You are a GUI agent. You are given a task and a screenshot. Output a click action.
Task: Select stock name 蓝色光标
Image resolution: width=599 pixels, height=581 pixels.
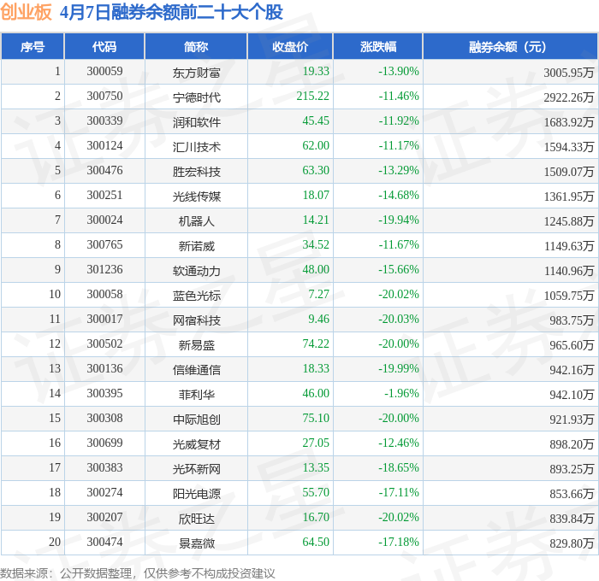pyautogui.click(x=196, y=296)
